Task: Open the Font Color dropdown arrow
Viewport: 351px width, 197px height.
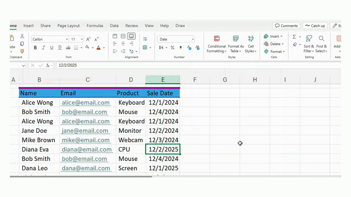Action: coord(104,48)
